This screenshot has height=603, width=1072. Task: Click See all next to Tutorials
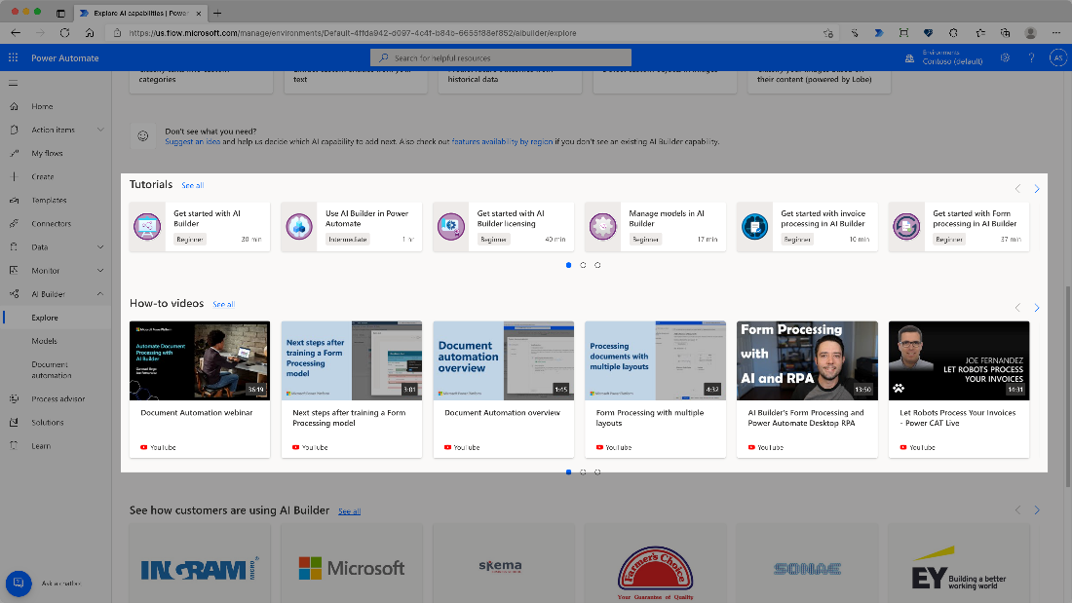(x=193, y=185)
